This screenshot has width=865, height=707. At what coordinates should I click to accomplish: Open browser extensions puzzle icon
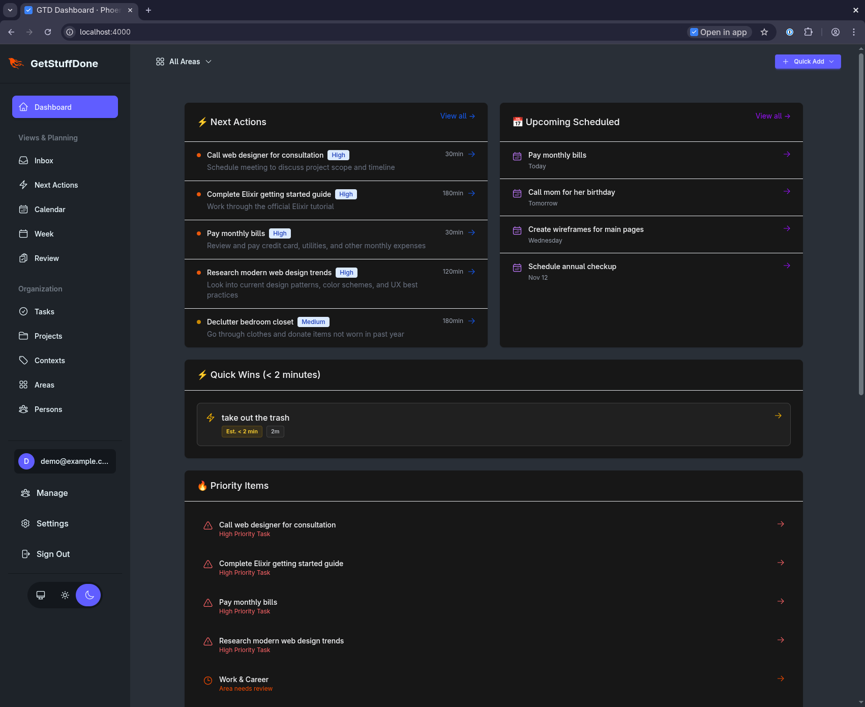pos(809,32)
